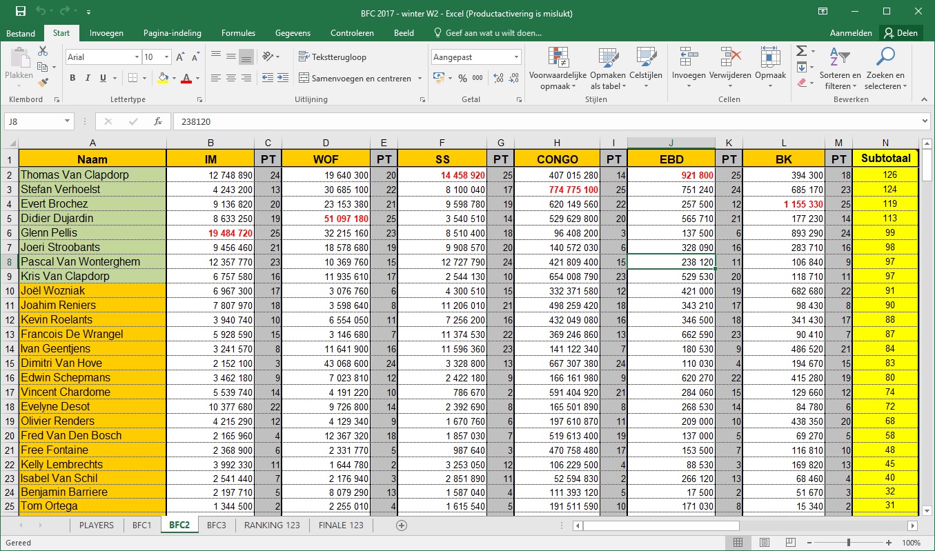Click the Save icon in title bar
Screen dimensions: 935x551
pyautogui.click(x=20, y=12)
